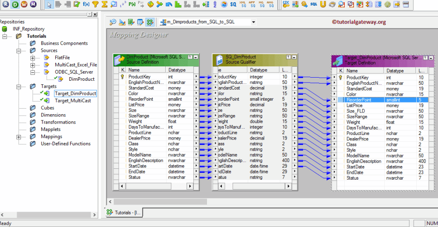Select the ReorderPoint row in Target_DimProduct

[x=359, y=100]
